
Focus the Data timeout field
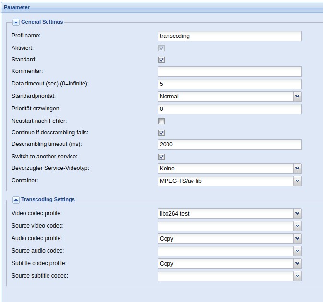[230, 84]
